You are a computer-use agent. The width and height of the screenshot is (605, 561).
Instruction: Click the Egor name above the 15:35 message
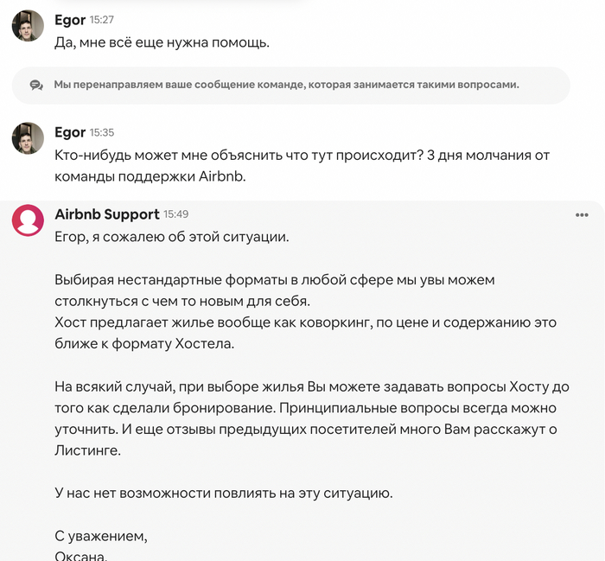point(70,132)
